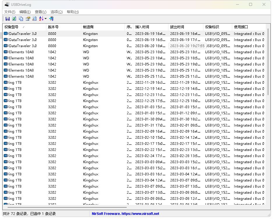Screen dimensions: 273x219
Task: Click the USBDriveLog title bar app icon
Action: pos(6,4)
